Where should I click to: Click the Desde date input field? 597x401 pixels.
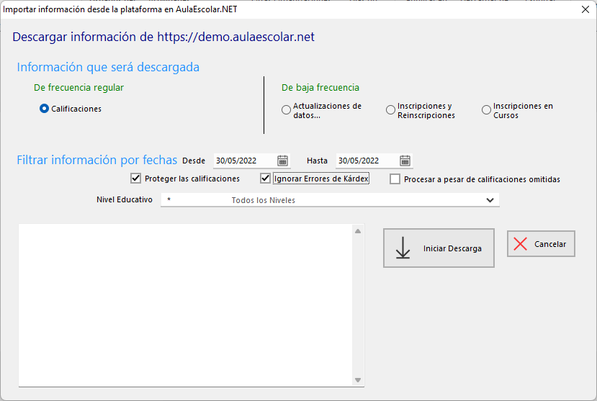pyautogui.click(x=245, y=161)
